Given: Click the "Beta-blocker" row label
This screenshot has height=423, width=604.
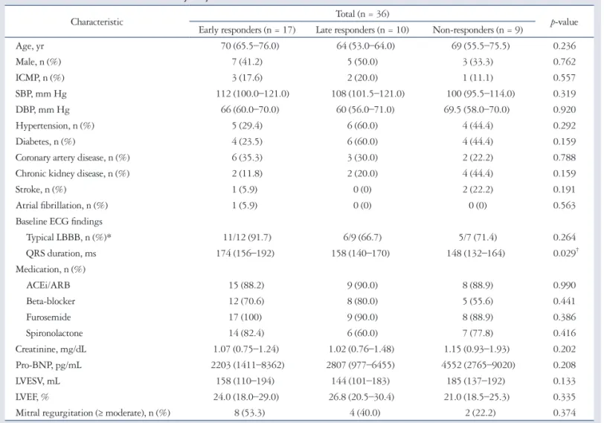Looking at the screenshot, I should point(51,301).
